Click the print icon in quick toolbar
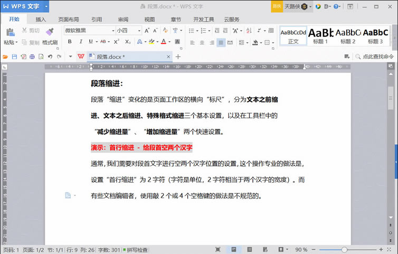398x254 pixels. tap(32, 57)
